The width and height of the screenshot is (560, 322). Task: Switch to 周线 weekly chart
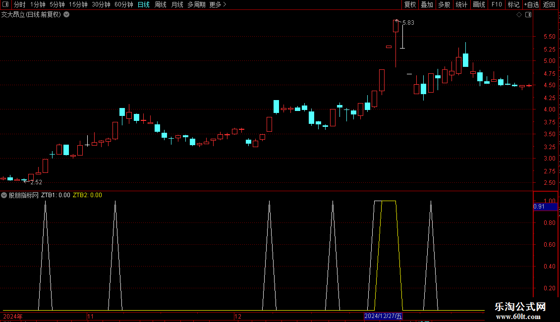161,4
